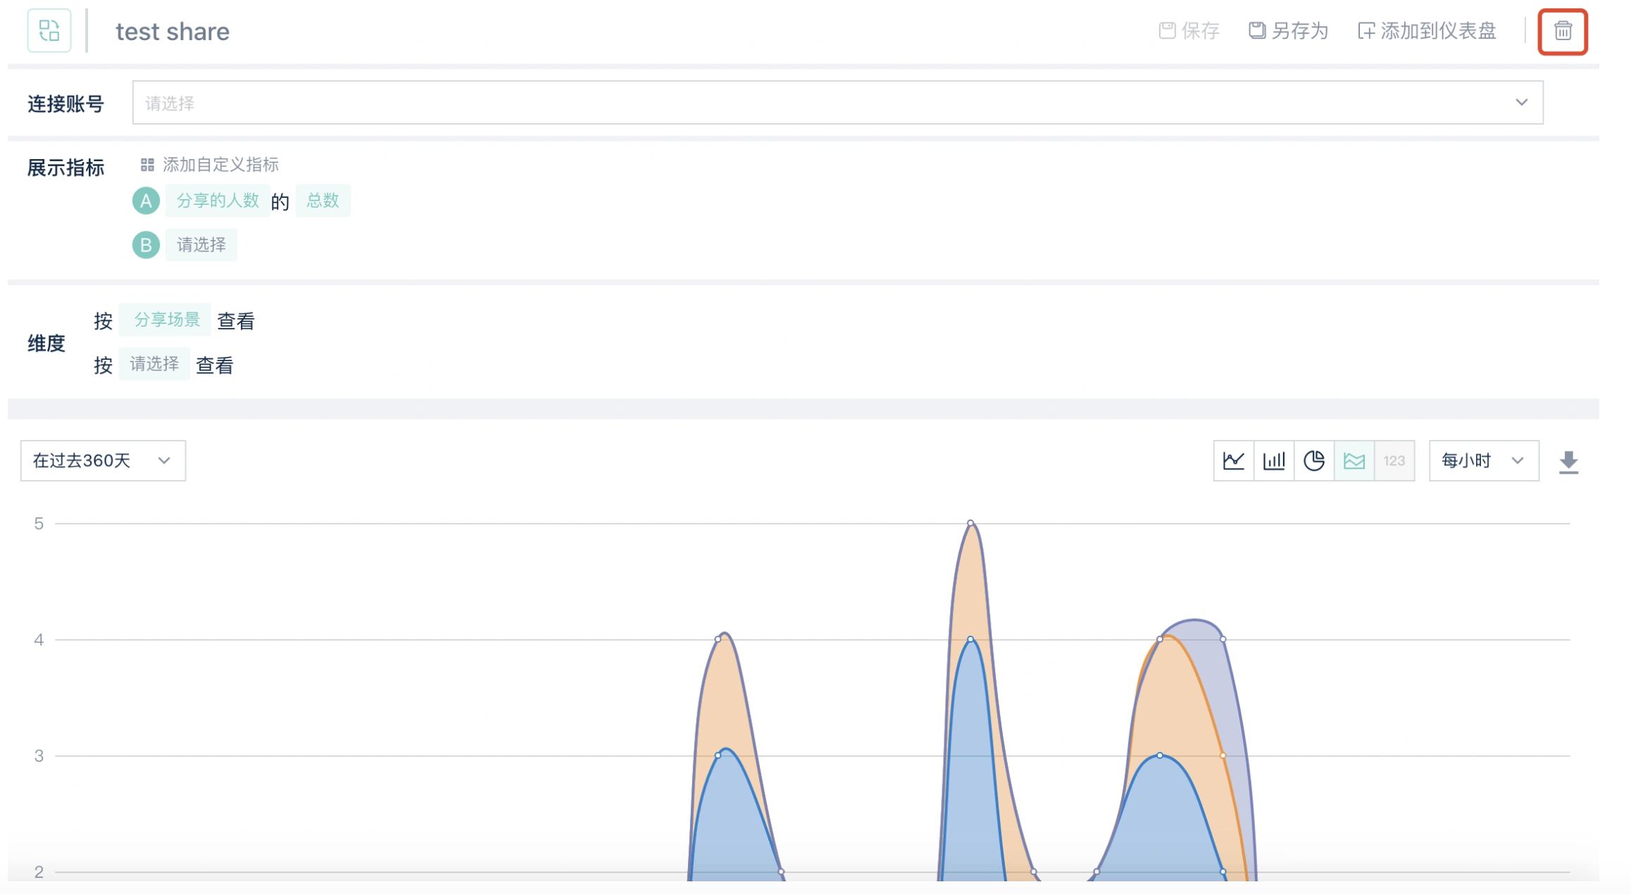Open the 总数 aggregation selector
Viewport: 1631px width, 894px height.
323,201
